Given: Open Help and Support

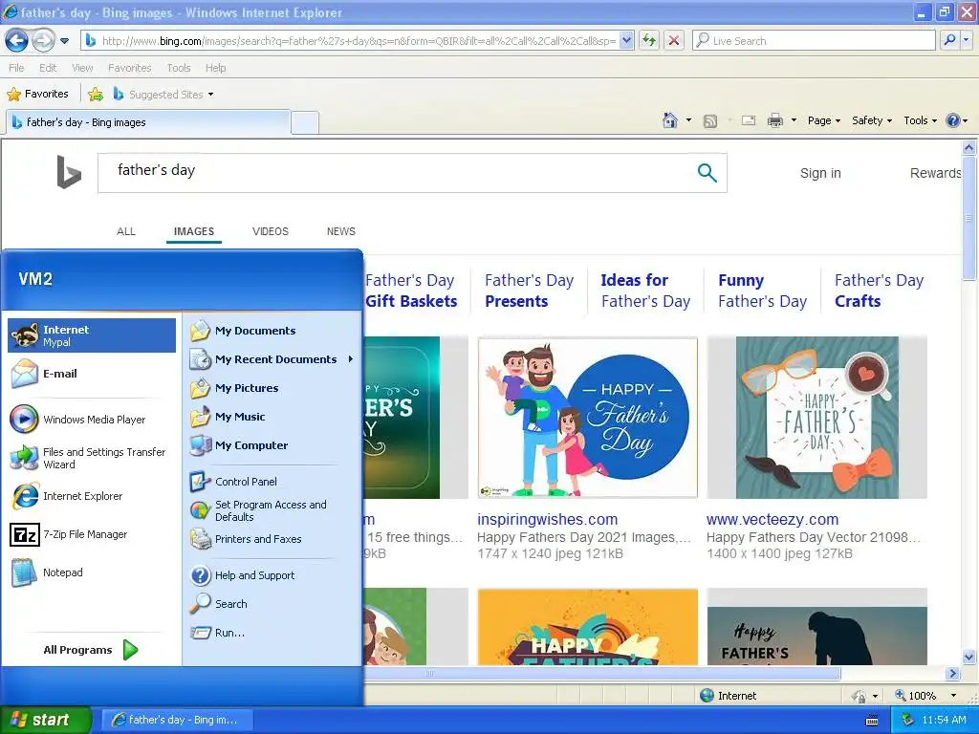Looking at the screenshot, I should [272, 575].
